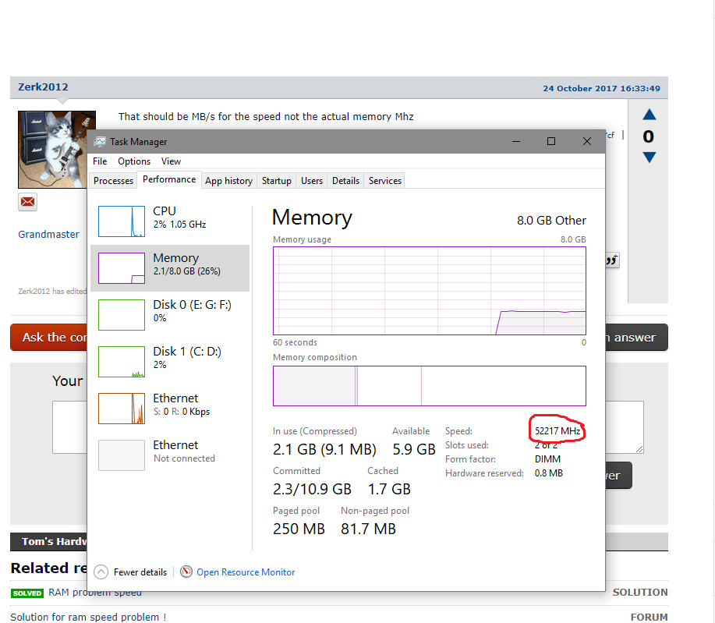Image resolution: width=715 pixels, height=623 pixels.
Task: Click the 2.1 GB (9.1 MB) in-use value
Action: (x=324, y=449)
